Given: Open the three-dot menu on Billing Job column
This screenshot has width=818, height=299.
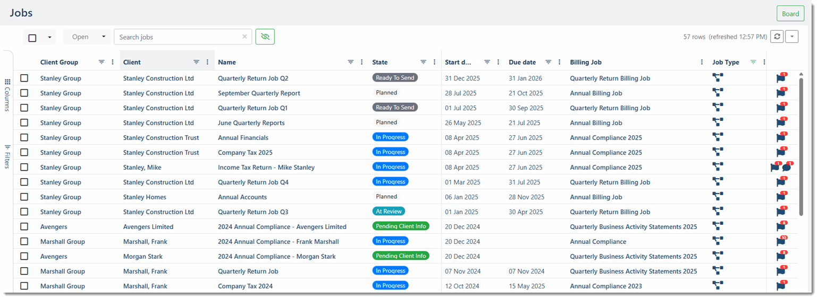Looking at the screenshot, I should pos(702,62).
